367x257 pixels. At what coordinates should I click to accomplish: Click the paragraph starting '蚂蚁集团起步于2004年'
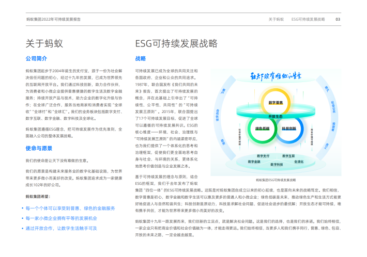pyautogui.click(x=74, y=94)
